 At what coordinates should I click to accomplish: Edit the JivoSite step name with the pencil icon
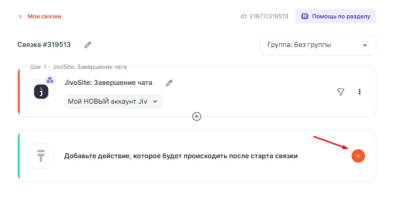coord(169,83)
